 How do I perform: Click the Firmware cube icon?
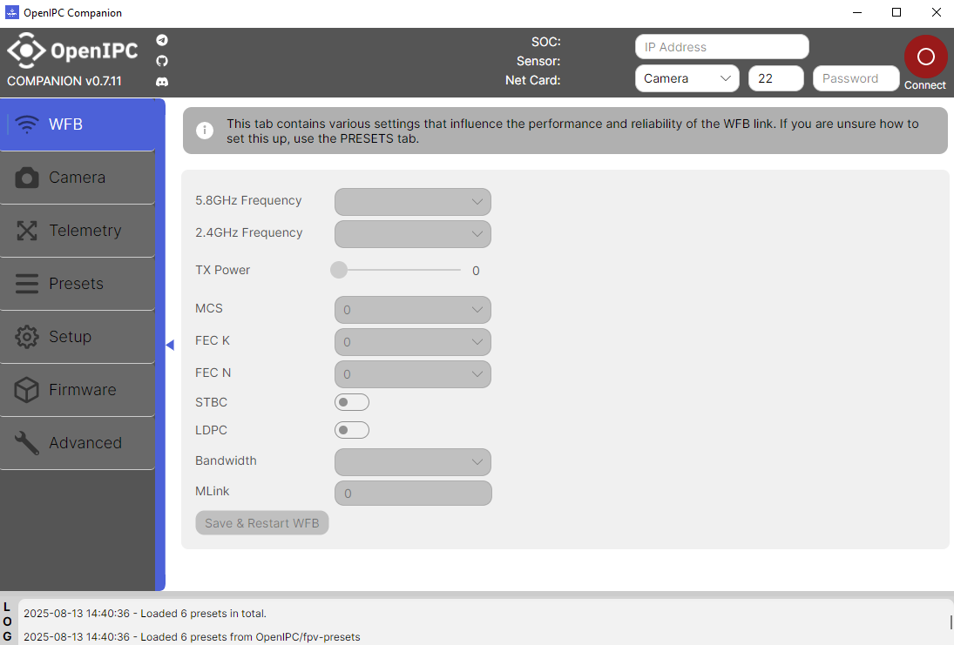(x=27, y=390)
